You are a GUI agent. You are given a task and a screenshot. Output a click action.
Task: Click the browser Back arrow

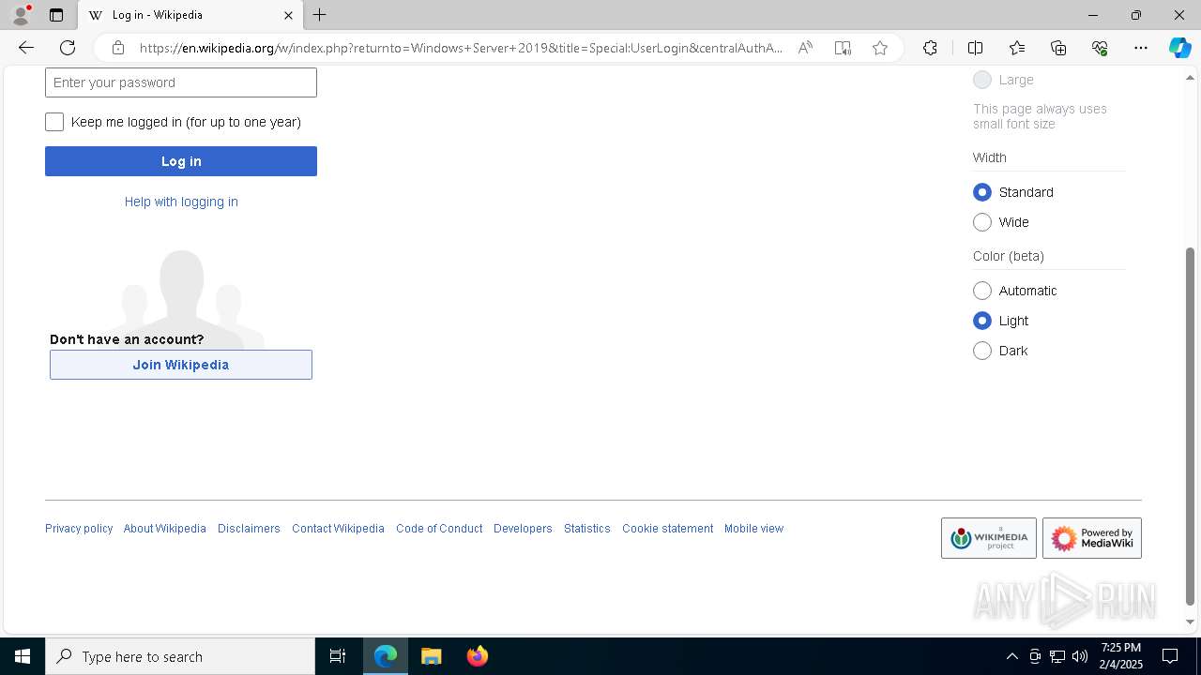(26, 48)
